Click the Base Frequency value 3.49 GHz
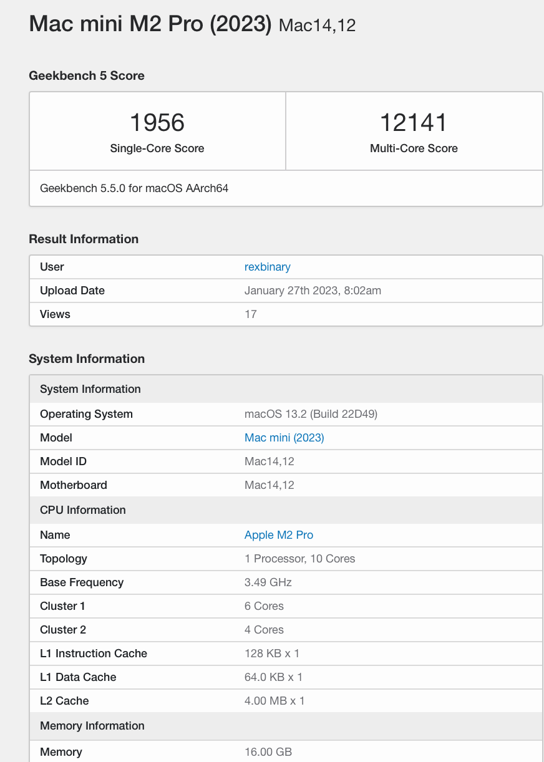This screenshot has height=762, width=544. (x=268, y=582)
